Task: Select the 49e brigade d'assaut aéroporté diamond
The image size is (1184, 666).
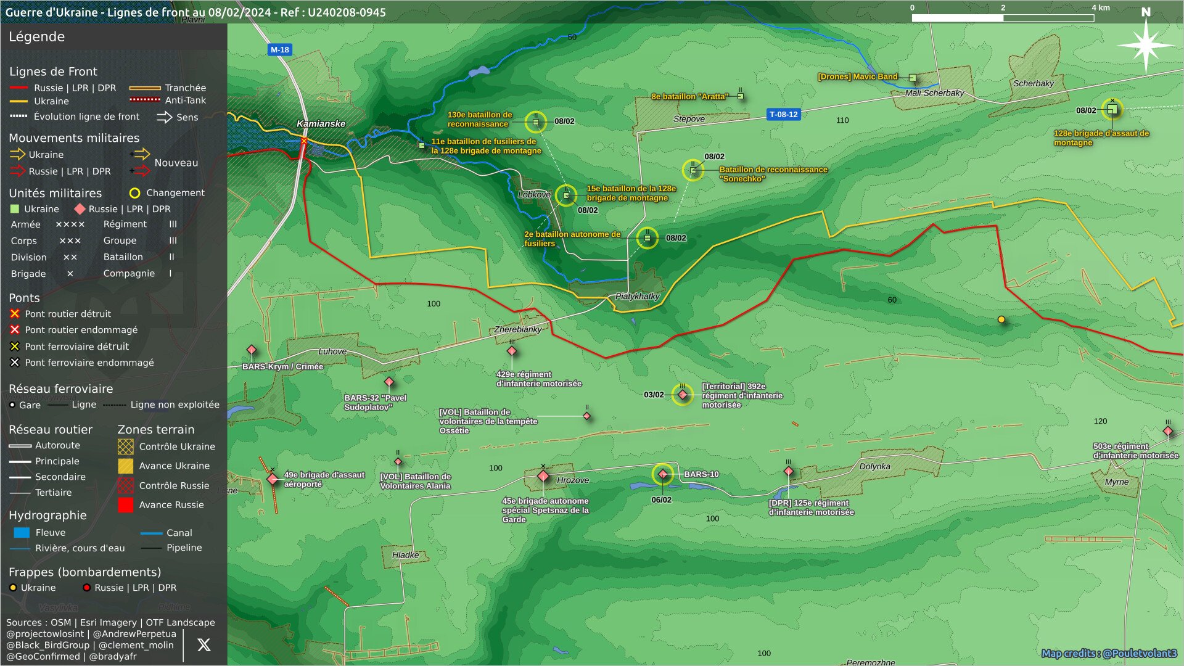Action: click(273, 479)
